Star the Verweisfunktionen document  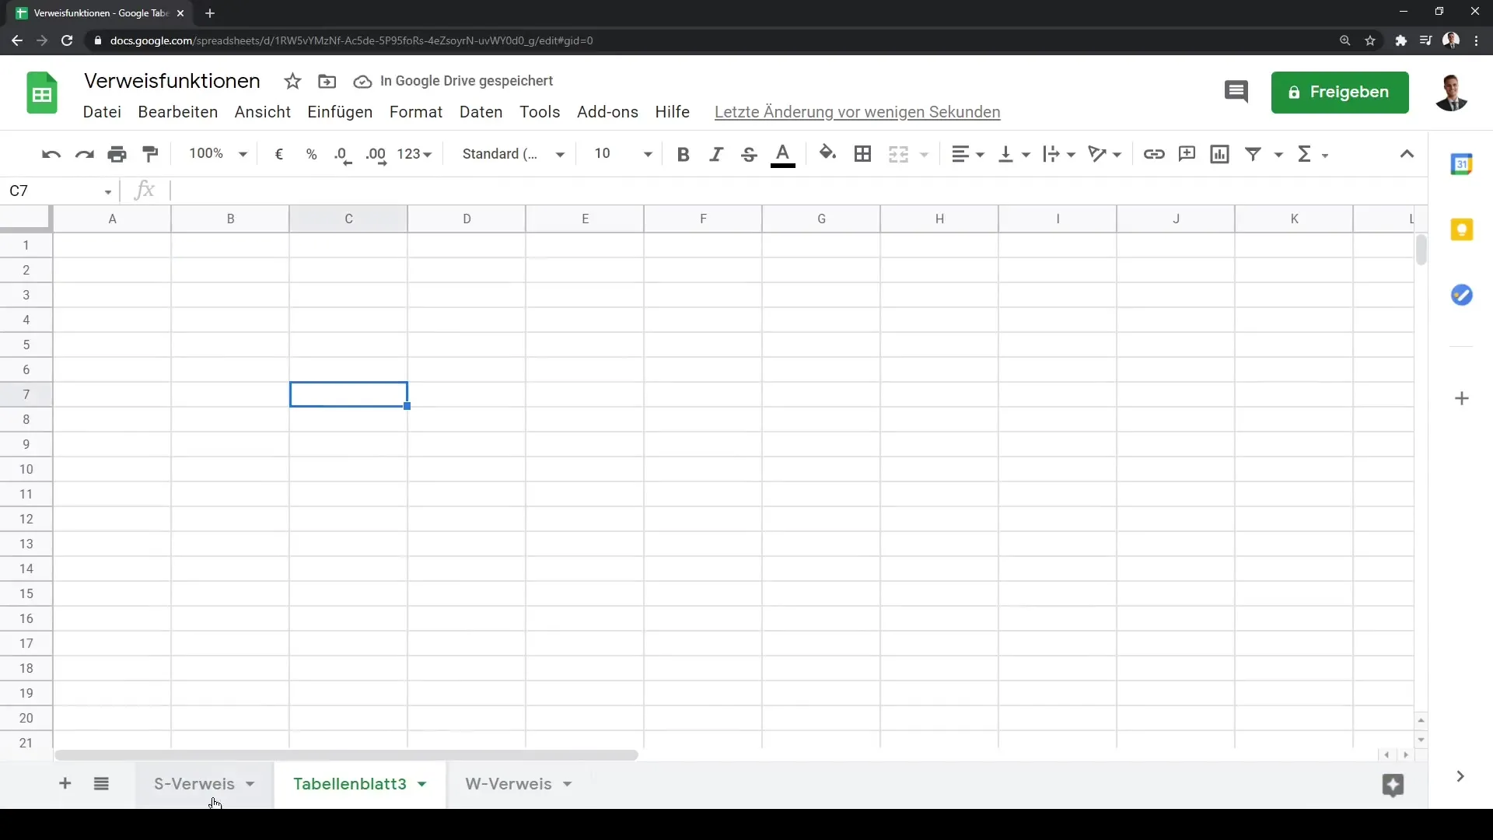click(x=292, y=81)
